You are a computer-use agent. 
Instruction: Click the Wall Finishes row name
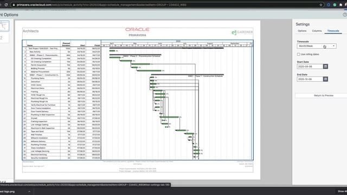point(36,135)
